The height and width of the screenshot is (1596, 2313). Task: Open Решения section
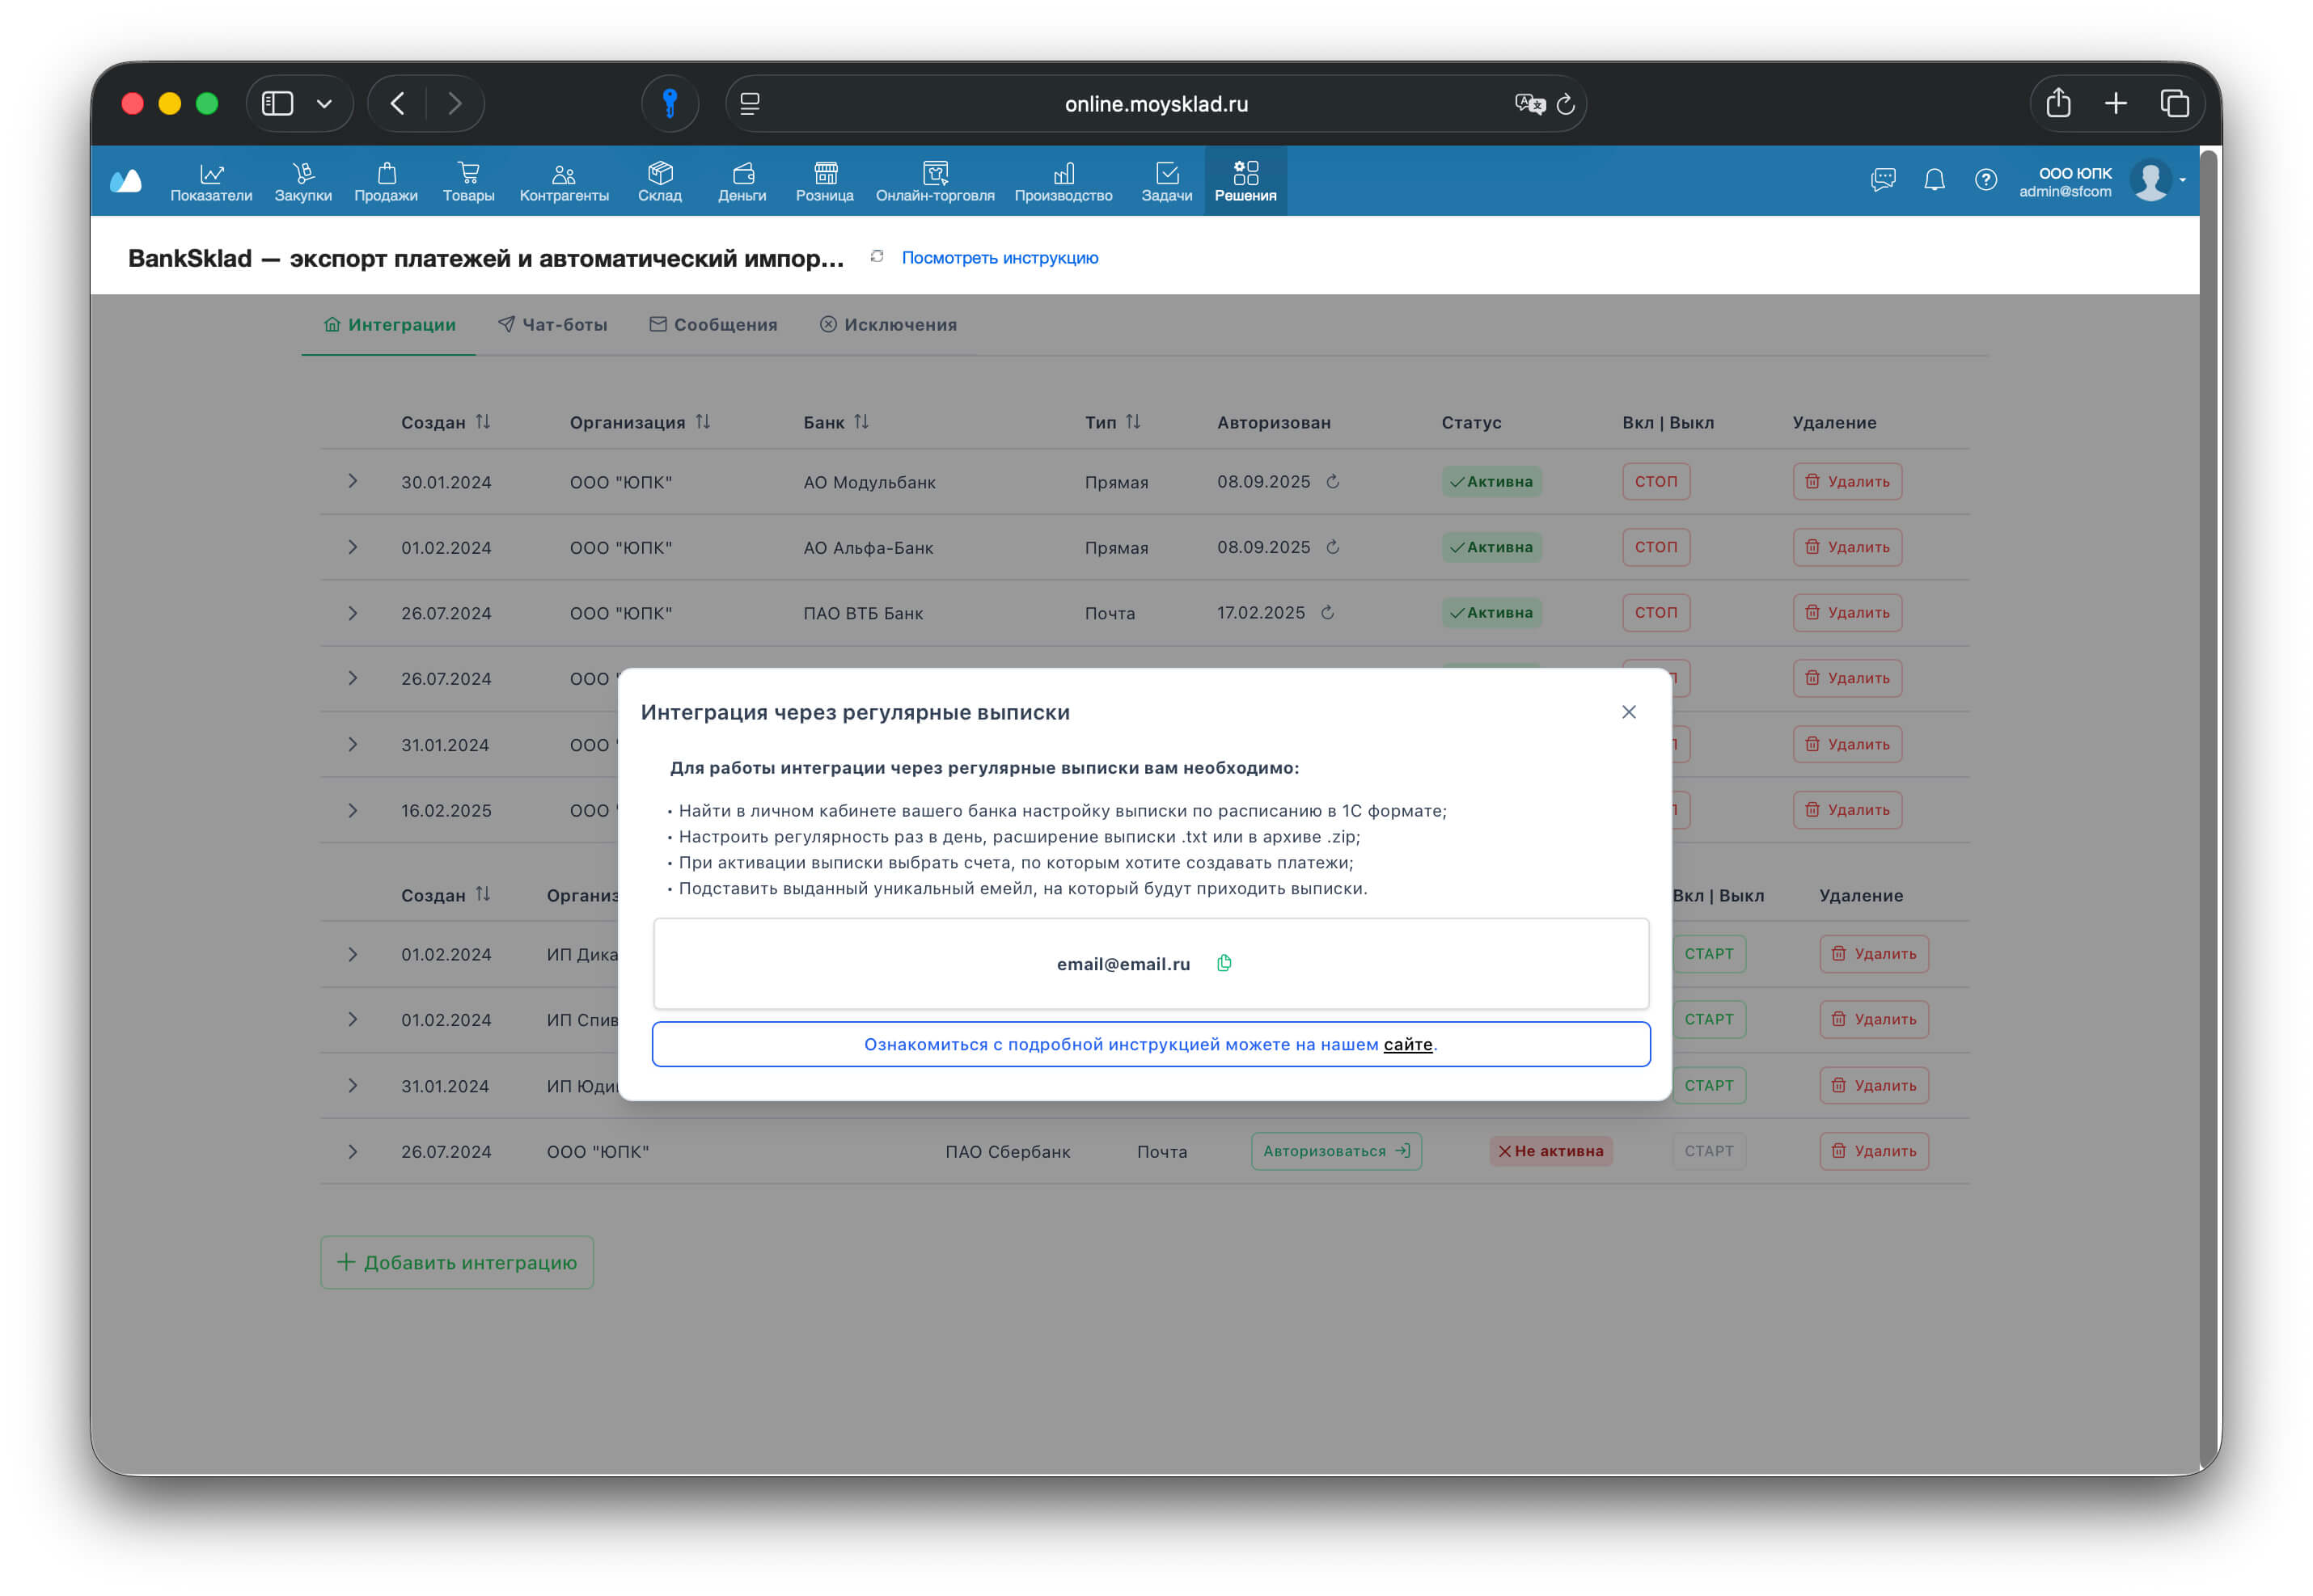(1245, 181)
